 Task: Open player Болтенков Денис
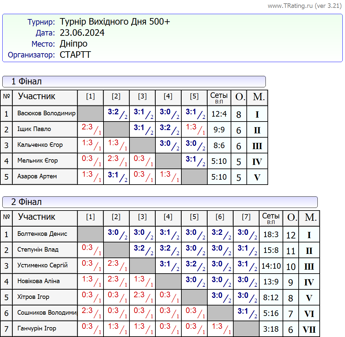pyautogui.click(x=42, y=234)
